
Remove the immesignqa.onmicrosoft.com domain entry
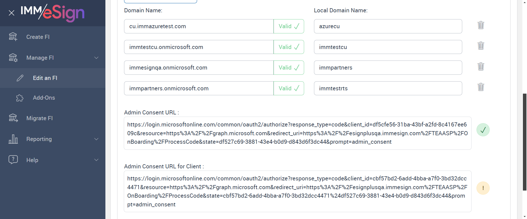point(481,67)
